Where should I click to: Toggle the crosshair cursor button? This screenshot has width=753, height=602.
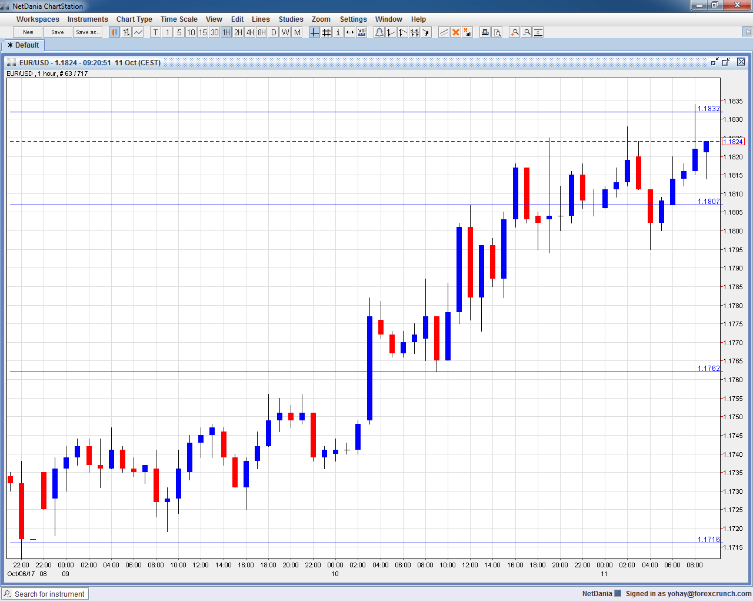(x=315, y=32)
